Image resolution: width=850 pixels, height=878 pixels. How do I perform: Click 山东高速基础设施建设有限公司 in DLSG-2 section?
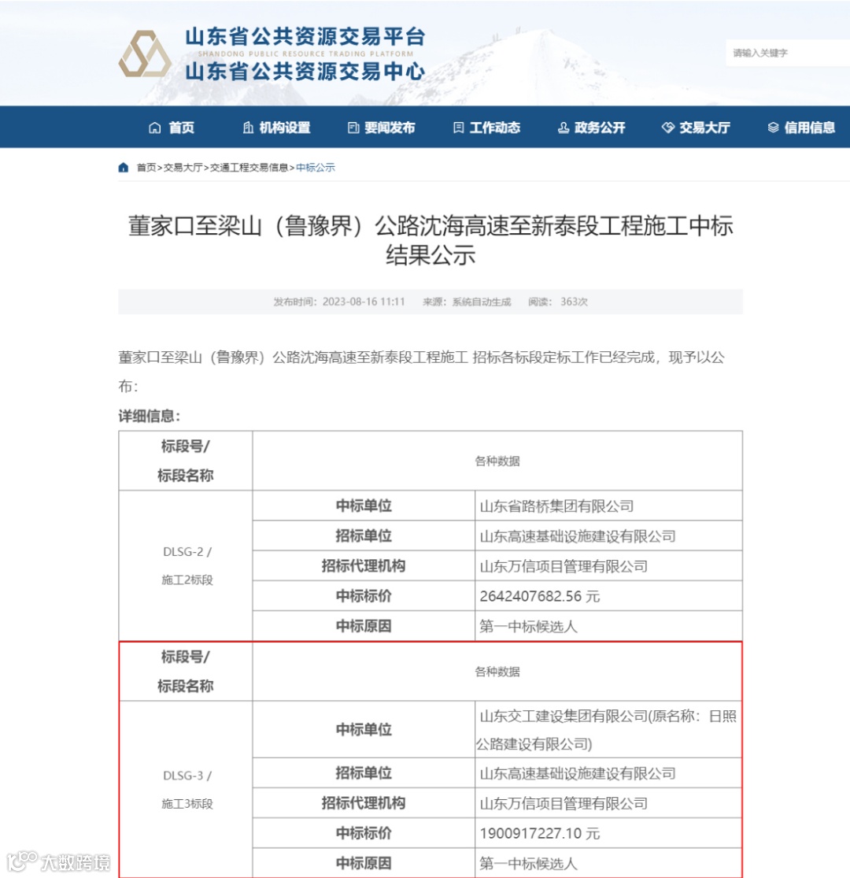click(x=578, y=536)
